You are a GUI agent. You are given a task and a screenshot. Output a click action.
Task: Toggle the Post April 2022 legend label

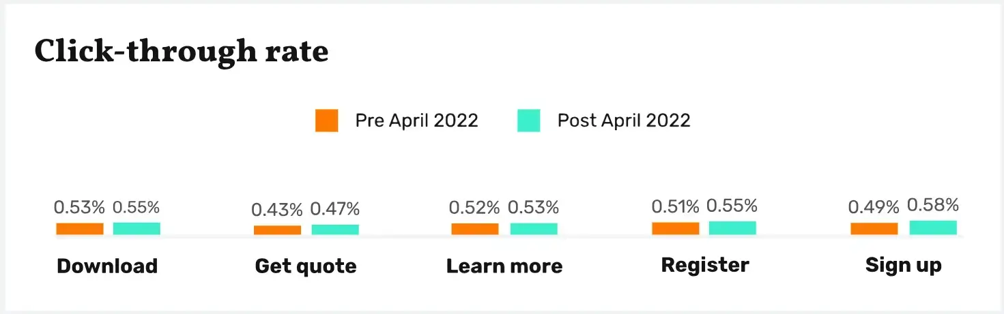624,121
